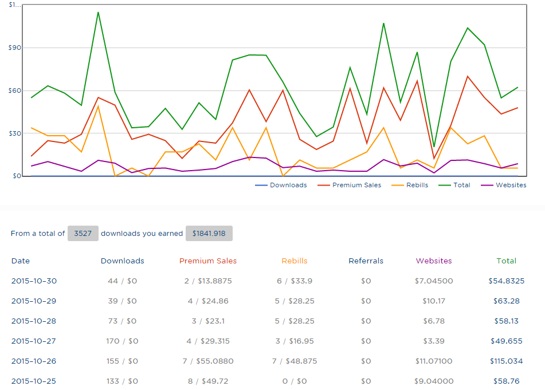Click the $1841.918 earnings badge

click(209, 233)
